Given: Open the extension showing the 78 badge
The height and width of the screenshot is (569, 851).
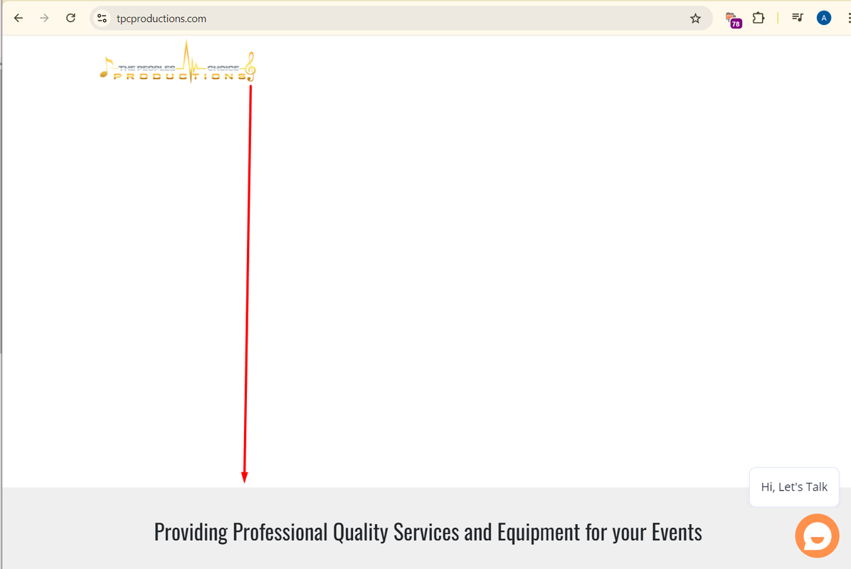Looking at the screenshot, I should (x=733, y=19).
